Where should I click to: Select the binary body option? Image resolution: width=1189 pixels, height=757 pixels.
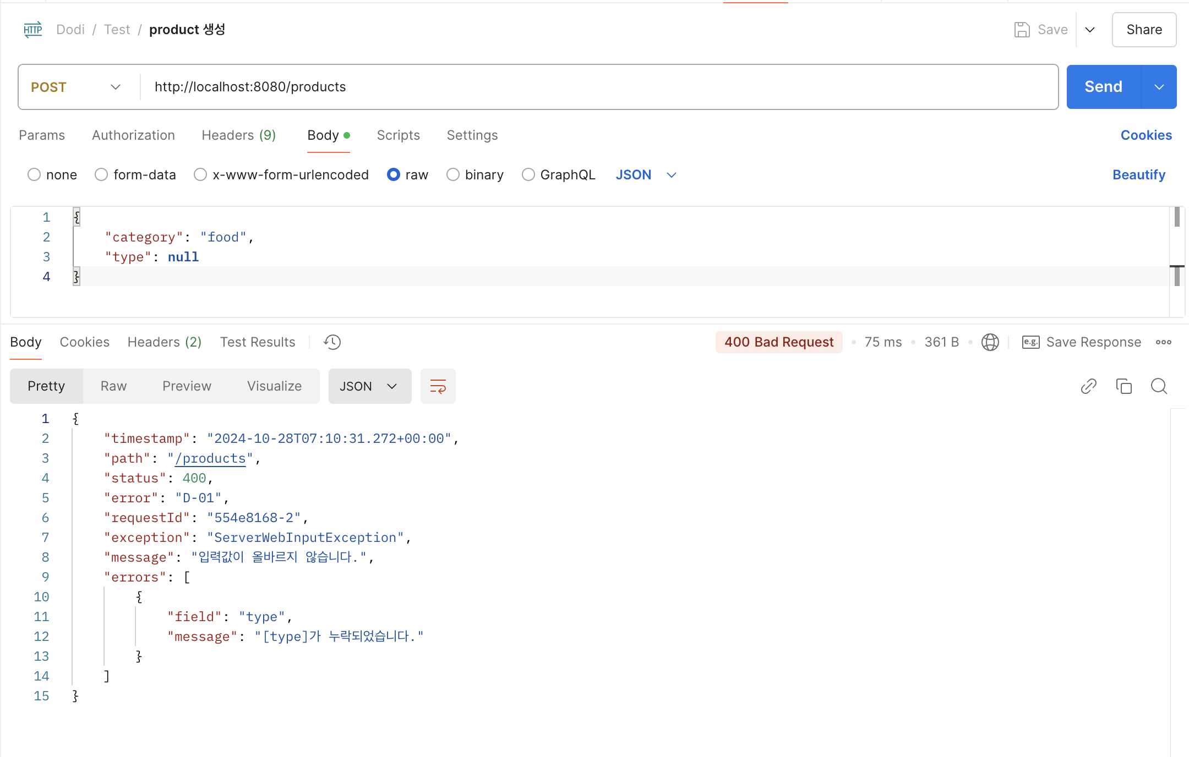453,175
